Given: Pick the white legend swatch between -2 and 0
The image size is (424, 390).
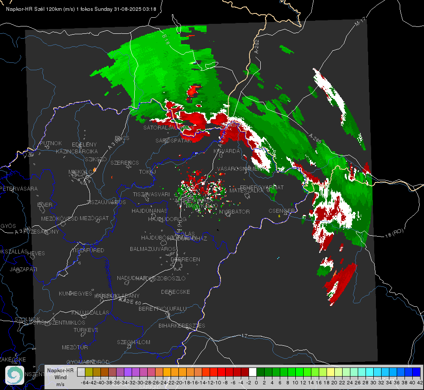Looking at the screenshot, I should coord(252,372).
